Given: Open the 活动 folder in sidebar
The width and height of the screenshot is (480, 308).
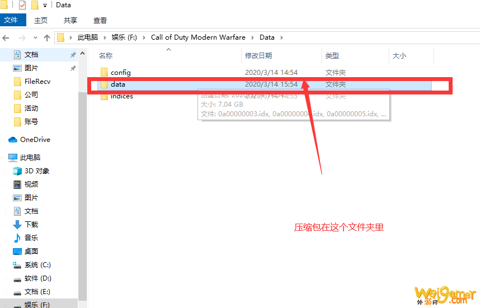Looking at the screenshot, I should click(x=31, y=108).
